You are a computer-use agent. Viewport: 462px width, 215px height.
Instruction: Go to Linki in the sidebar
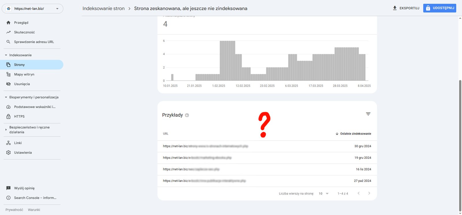18,143
